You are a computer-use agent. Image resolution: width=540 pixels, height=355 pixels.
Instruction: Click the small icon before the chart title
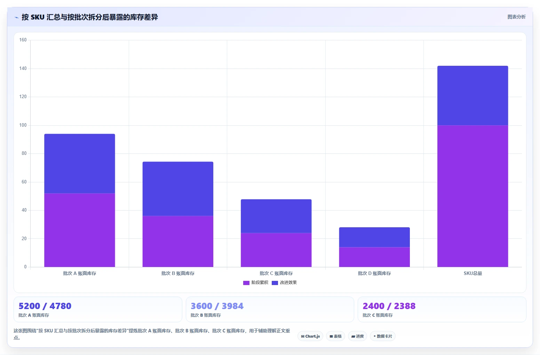[16, 17]
